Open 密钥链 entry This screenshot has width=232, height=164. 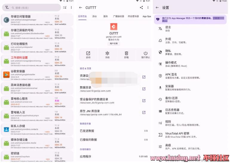pyautogui.click(x=37, y=156)
